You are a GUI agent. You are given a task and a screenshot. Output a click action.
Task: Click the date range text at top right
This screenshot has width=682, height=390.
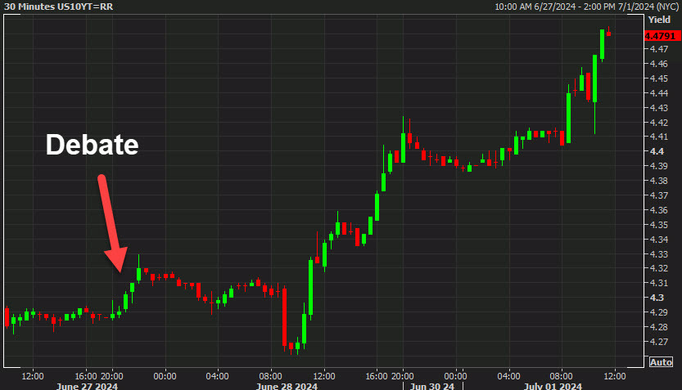click(587, 7)
